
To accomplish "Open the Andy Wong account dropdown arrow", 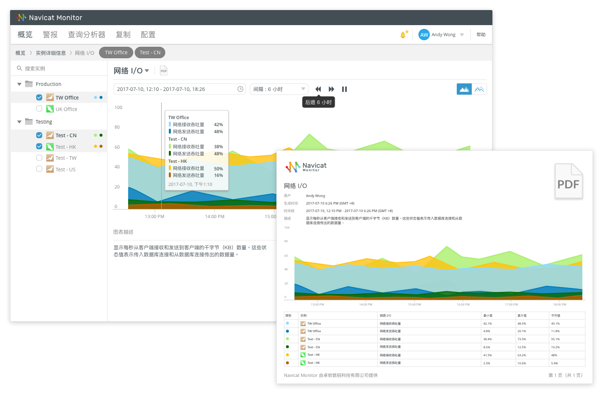I will (x=462, y=35).
